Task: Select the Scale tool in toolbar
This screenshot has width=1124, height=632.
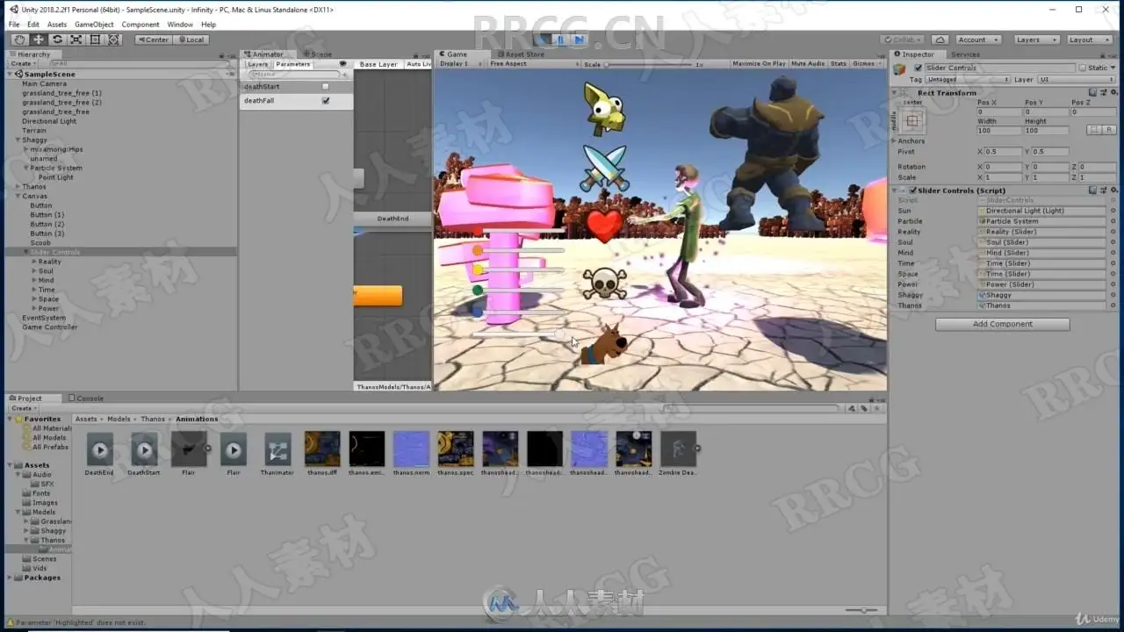Action: coord(76,39)
